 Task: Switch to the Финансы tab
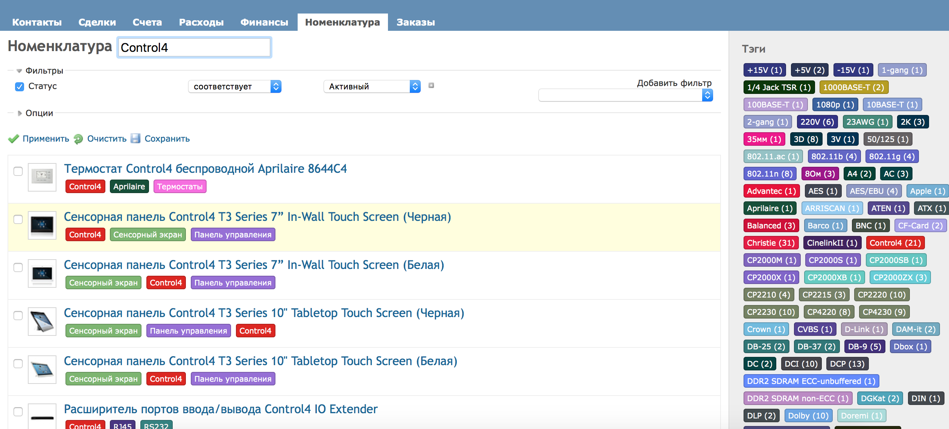coord(264,22)
